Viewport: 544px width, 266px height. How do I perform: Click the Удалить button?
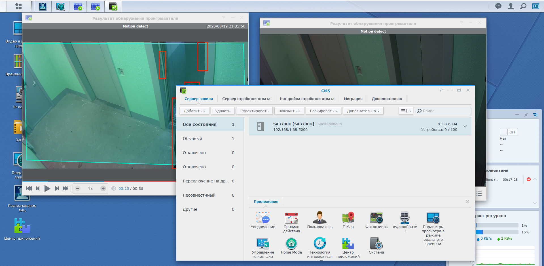pyautogui.click(x=223, y=111)
